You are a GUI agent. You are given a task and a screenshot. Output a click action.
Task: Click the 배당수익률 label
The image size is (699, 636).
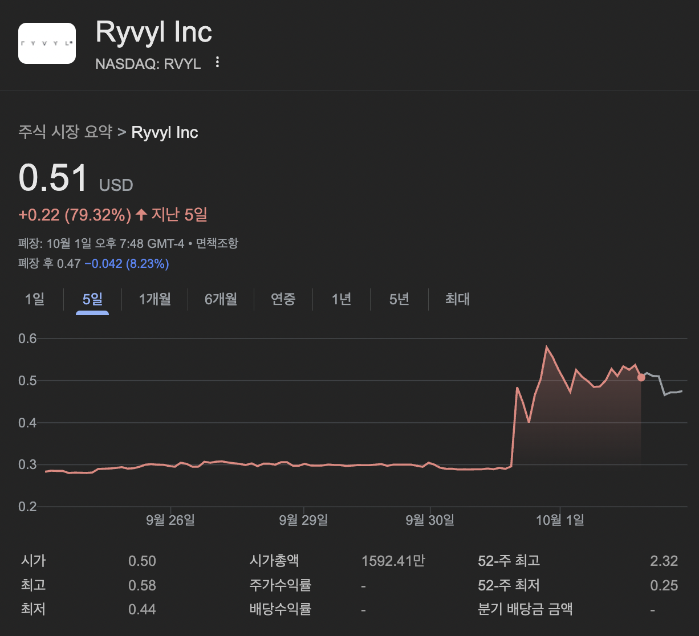click(x=281, y=610)
